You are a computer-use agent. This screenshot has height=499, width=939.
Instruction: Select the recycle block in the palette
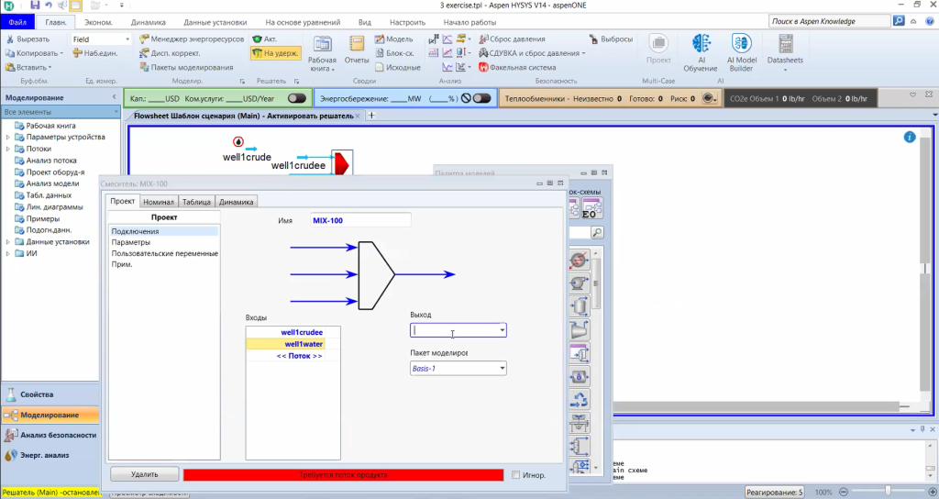(580, 399)
